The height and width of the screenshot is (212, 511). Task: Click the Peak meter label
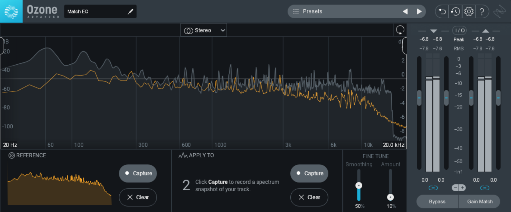tap(459, 39)
